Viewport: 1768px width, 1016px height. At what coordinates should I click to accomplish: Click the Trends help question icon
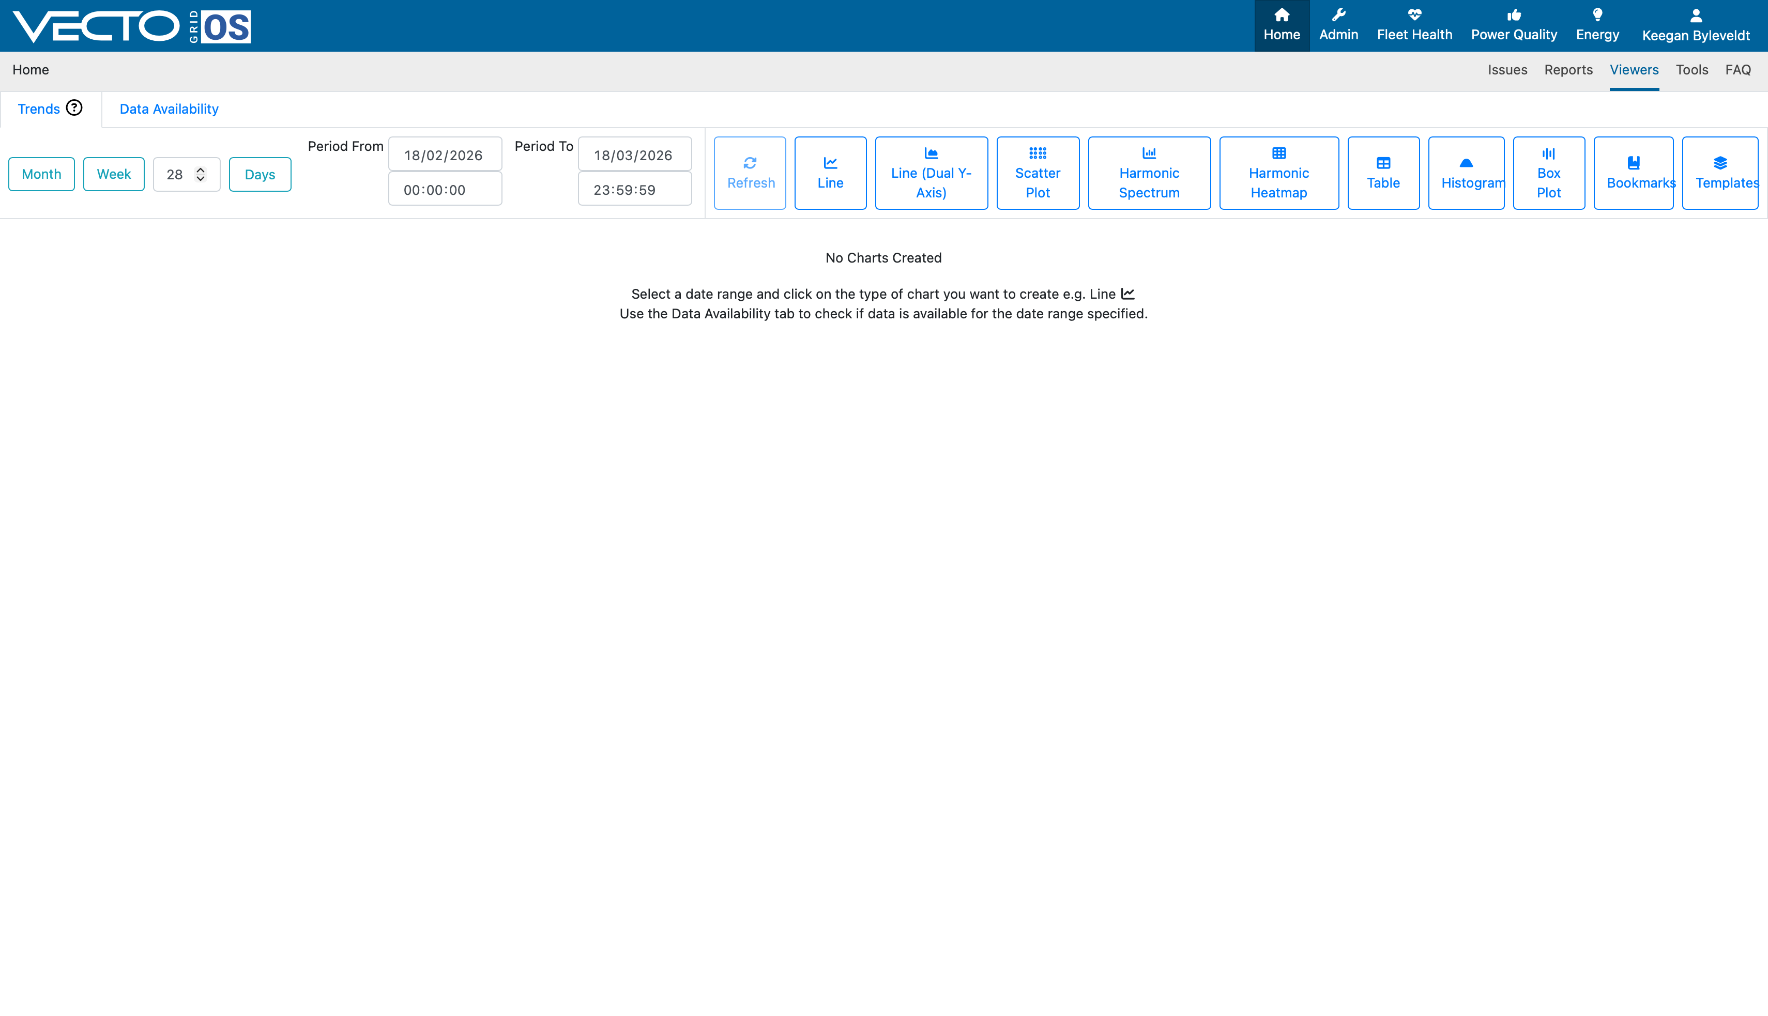74,108
